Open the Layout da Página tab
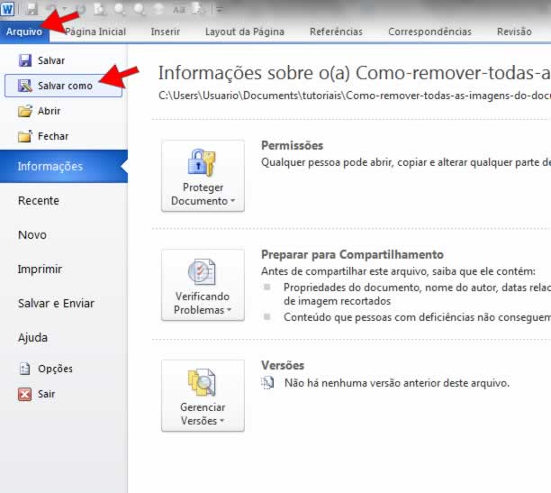The image size is (551, 493). coord(245,32)
